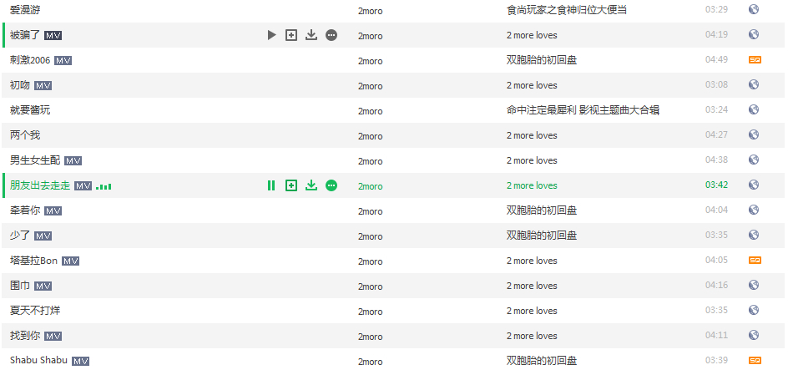The image size is (788, 370).
Task: Watch the 塔基拉Bon MV
Action: pyautogui.click(x=70, y=261)
